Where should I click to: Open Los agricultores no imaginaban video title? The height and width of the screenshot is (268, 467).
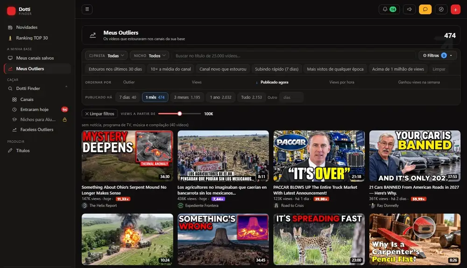(x=222, y=190)
